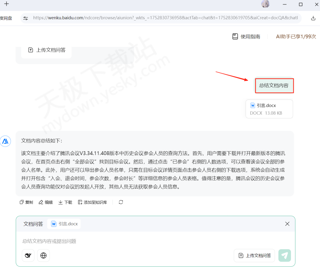320x268 pixels.
Task: Click the bottom 上传文档问答 upload button
Action: coord(254,255)
